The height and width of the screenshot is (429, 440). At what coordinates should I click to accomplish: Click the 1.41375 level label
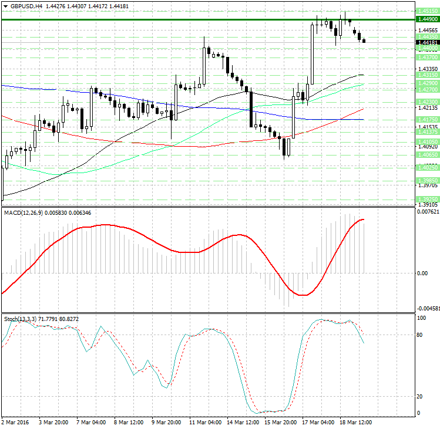point(428,132)
